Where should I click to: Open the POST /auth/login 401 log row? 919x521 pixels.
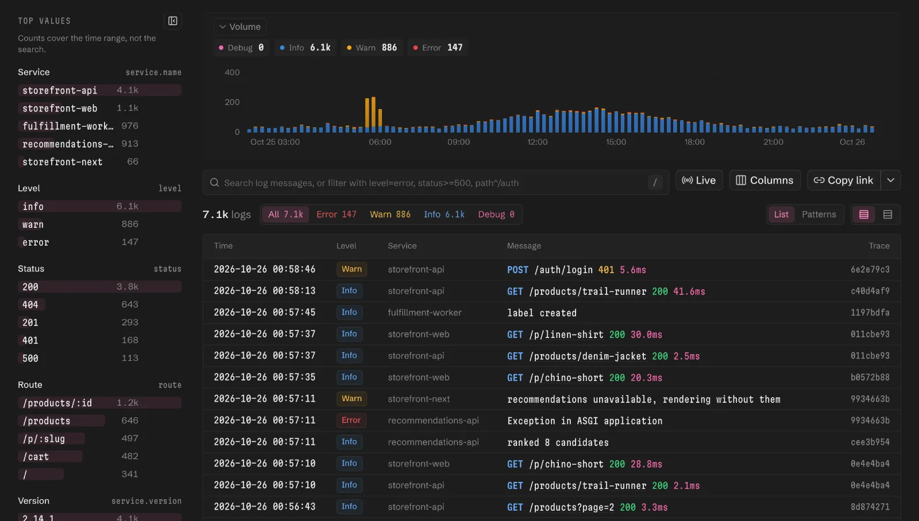(x=551, y=270)
